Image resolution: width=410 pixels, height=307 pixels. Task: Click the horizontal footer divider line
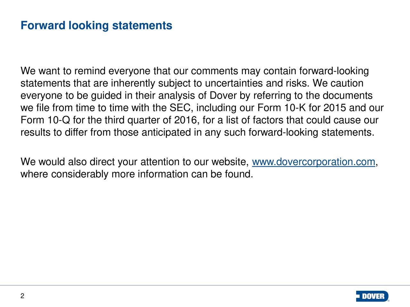[x=205, y=285]
